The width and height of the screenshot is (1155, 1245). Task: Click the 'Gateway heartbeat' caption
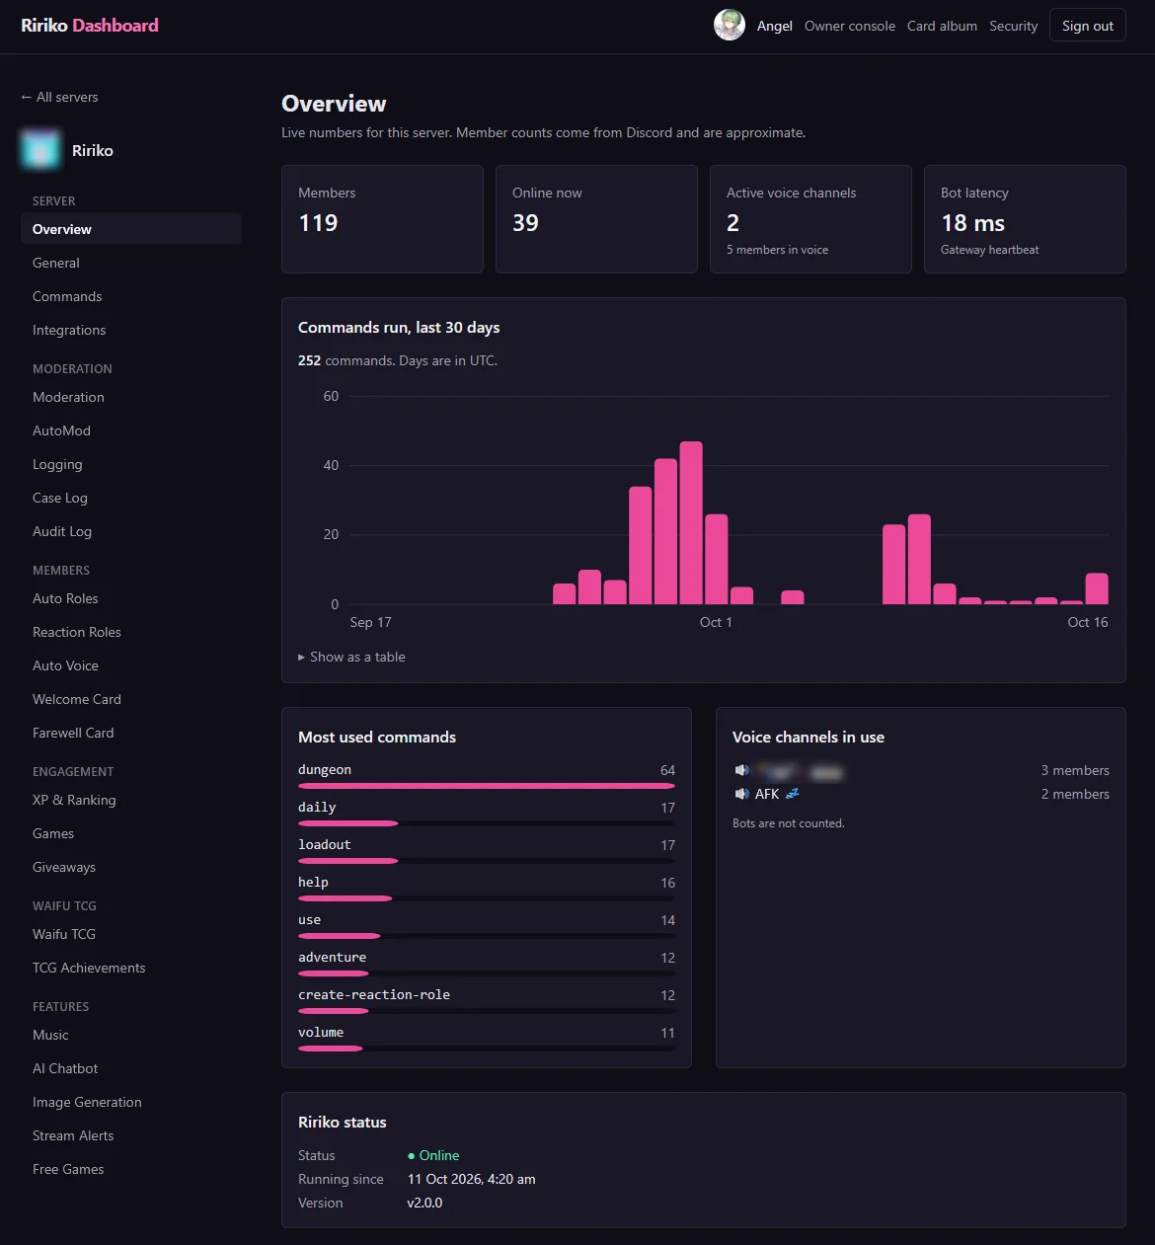click(989, 250)
